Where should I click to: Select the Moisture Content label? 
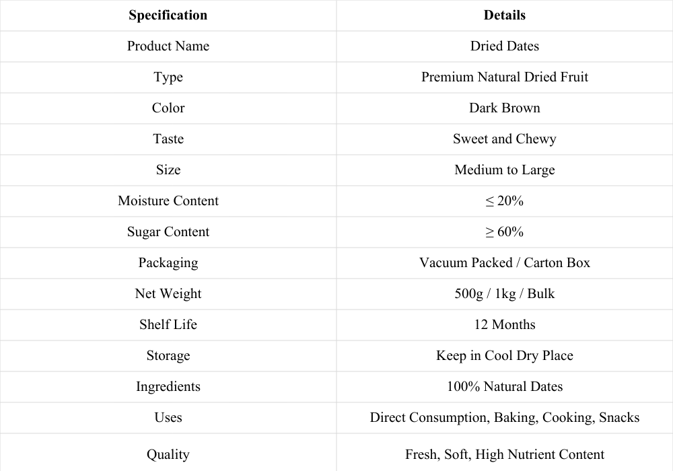pyautogui.click(x=168, y=201)
